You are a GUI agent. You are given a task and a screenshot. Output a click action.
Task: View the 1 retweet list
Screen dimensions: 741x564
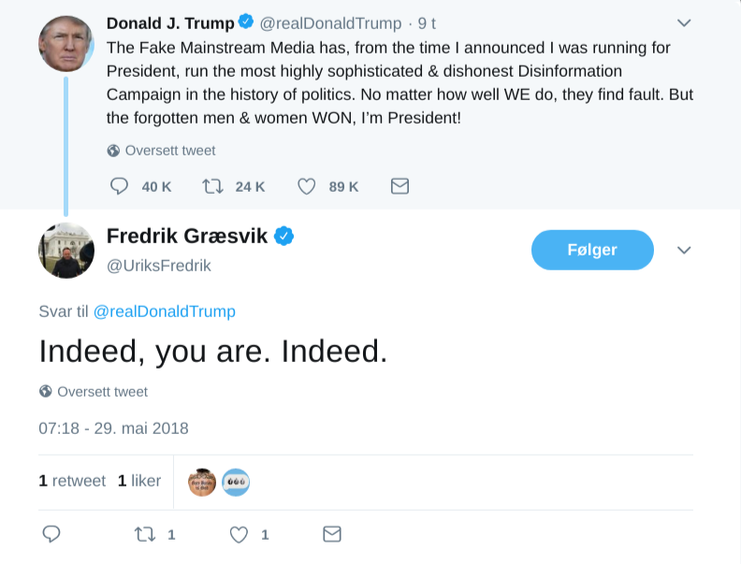click(72, 481)
